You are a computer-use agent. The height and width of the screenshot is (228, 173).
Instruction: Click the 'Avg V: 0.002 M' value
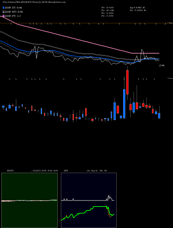tap(138, 7)
